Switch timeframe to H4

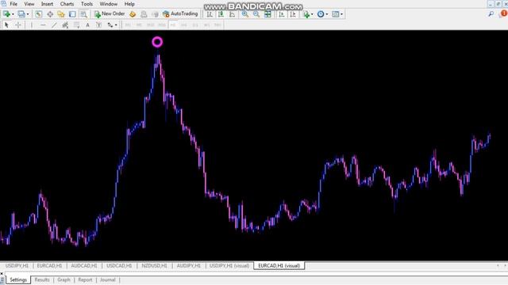(184, 25)
